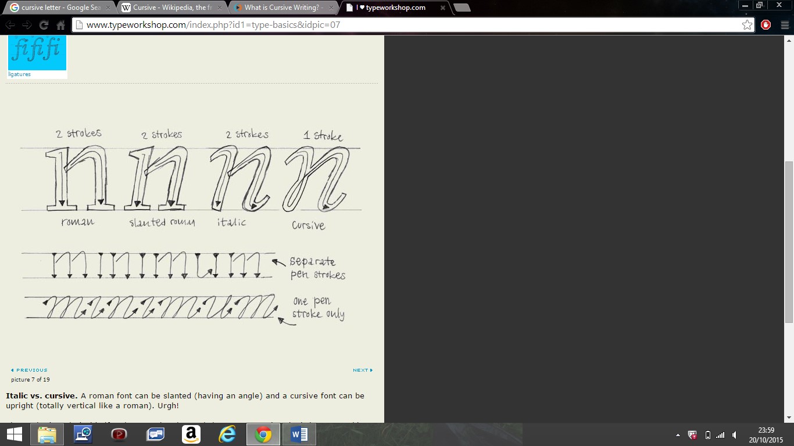Go to the PREVIOUS picture
Screen dimensions: 794x446
coord(29,370)
